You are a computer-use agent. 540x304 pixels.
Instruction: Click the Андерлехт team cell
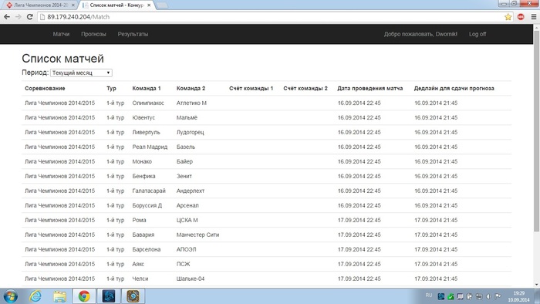tap(191, 191)
